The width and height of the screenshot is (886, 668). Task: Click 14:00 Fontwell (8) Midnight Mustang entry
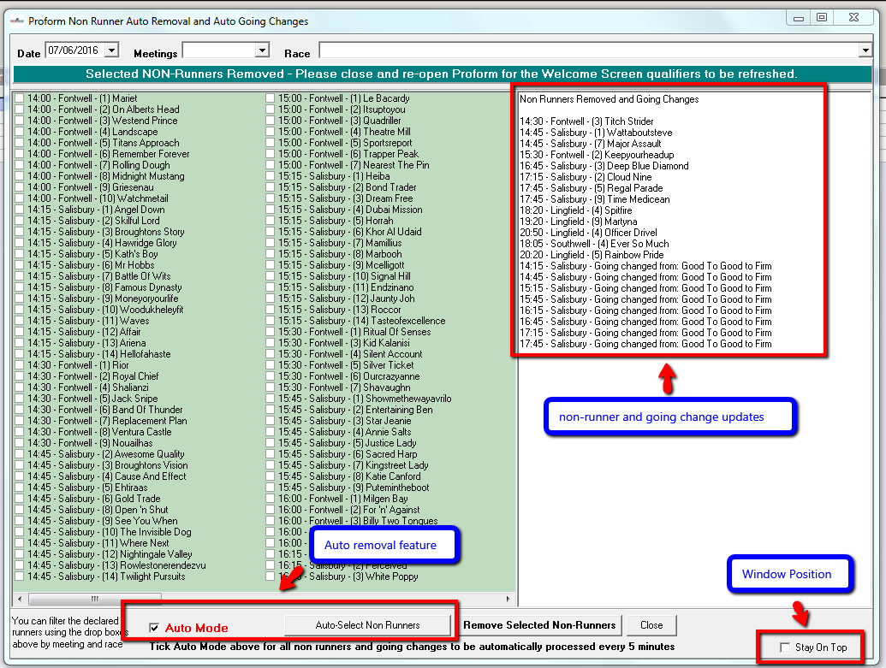click(x=106, y=176)
